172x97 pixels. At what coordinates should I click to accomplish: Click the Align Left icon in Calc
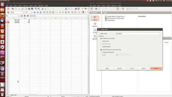pyautogui.click(x=44, y=12)
